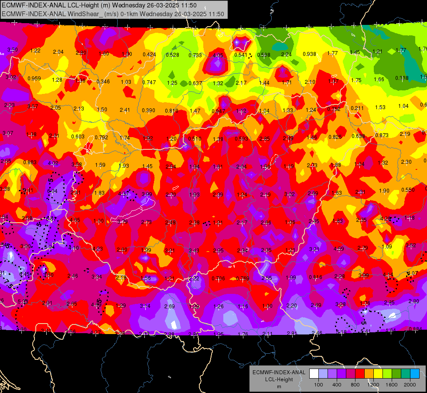The image size is (427, 393).
Task: Click the wind shear value 0.528
Action: 172,55
